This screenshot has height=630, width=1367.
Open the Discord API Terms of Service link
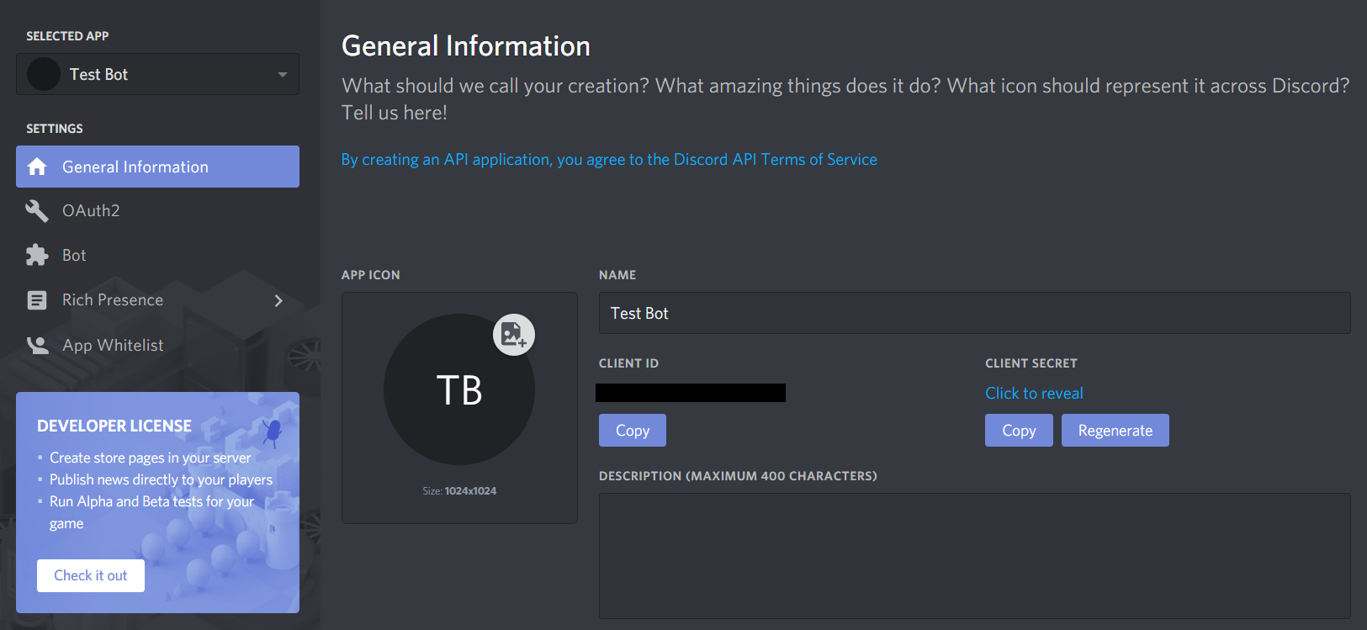pos(609,159)
